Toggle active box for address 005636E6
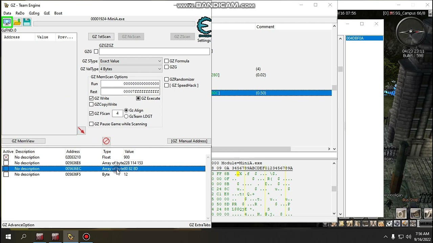Screen dimensions: 433x243 6,163
